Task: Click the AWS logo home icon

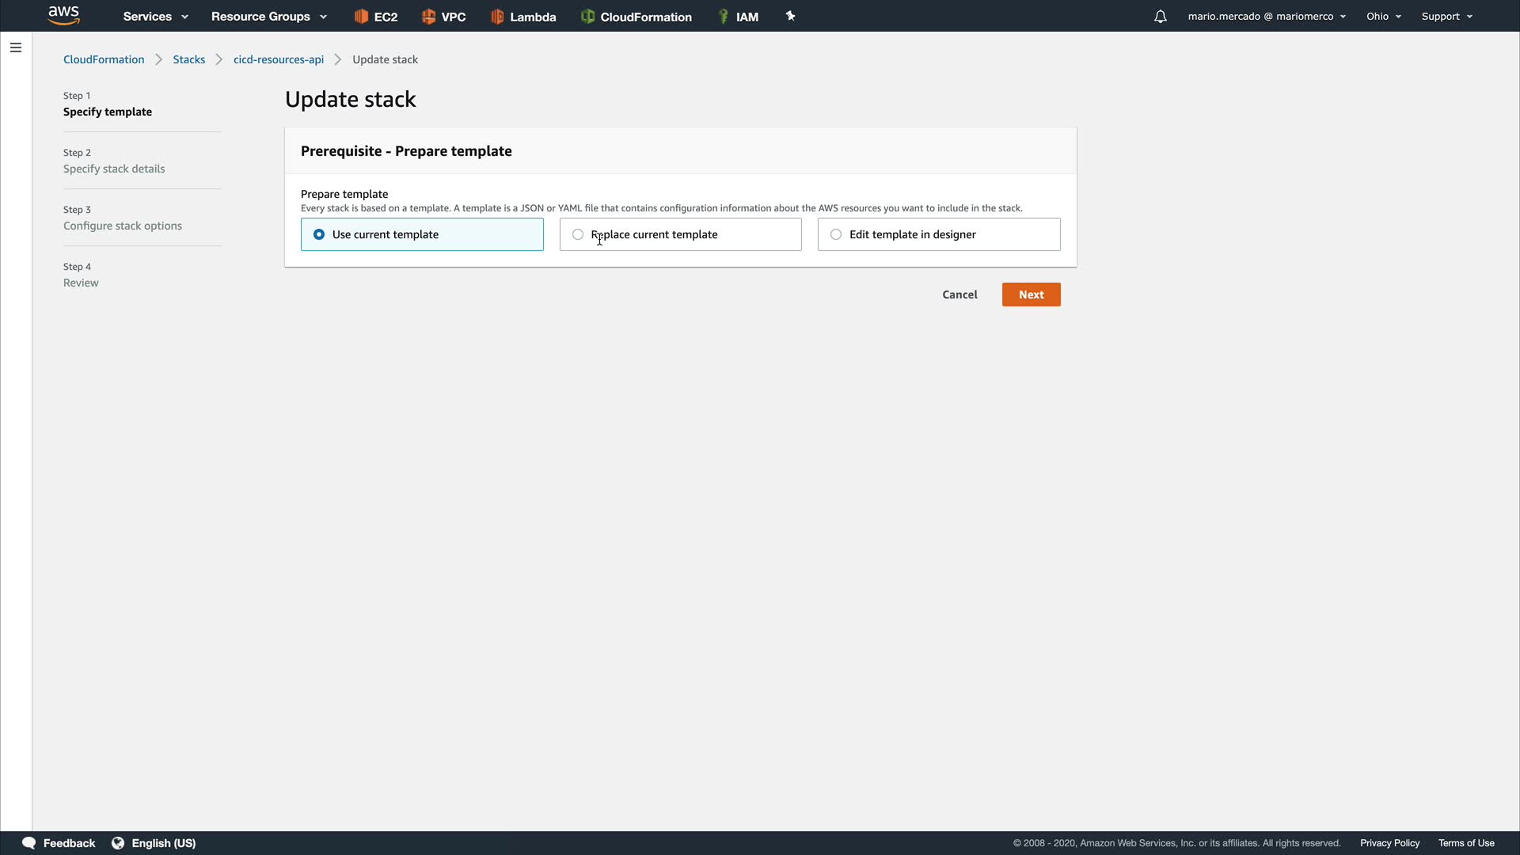Action: tap(63, 16)
